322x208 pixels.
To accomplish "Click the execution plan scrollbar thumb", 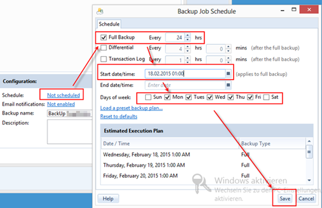I will click(x=309, y=152).
